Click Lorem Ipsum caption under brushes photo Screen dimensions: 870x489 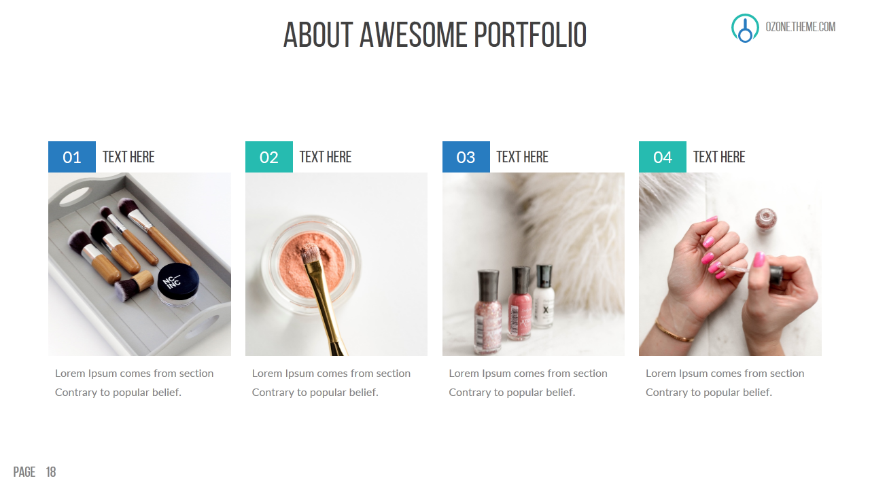coord(135,382)
